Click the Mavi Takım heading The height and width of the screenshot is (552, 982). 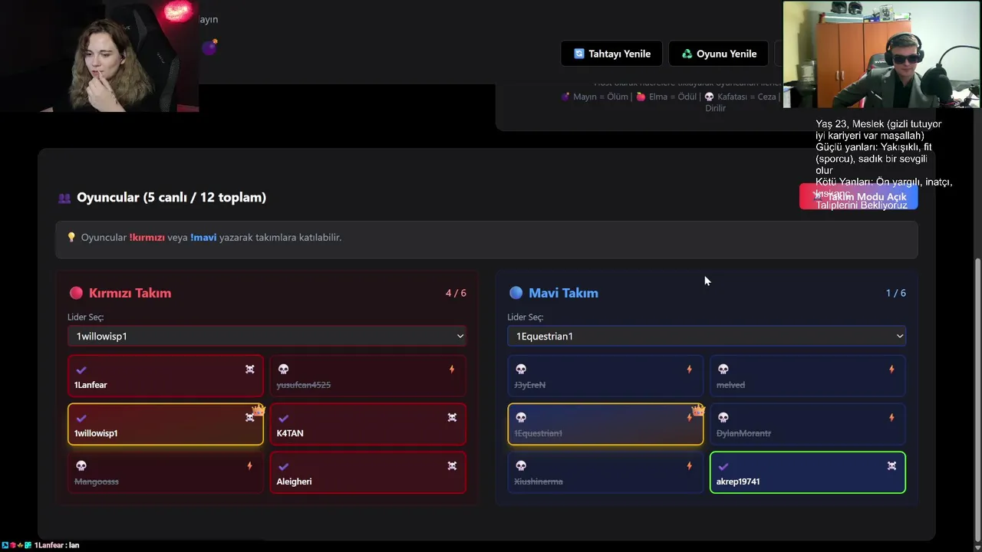[x=563, y=293]
